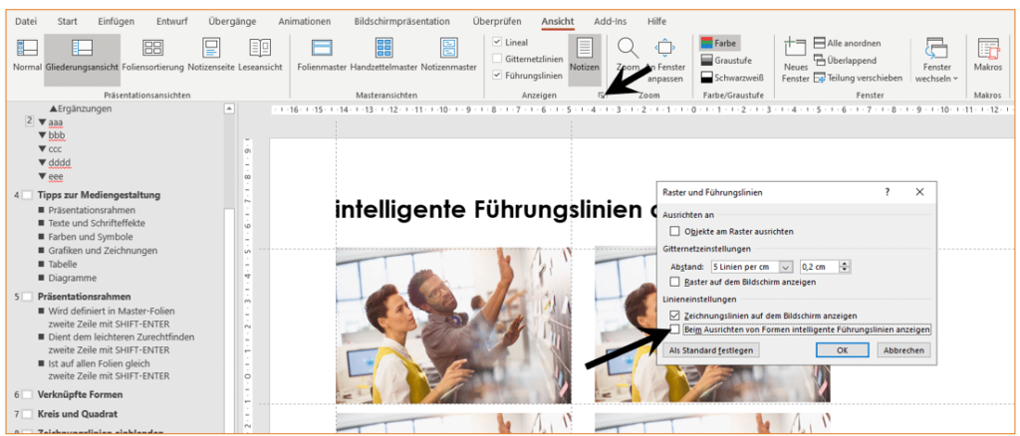The image size is (1020, 436).
Task: Switch to Leseansicht
Action: (x=260, y=55)
